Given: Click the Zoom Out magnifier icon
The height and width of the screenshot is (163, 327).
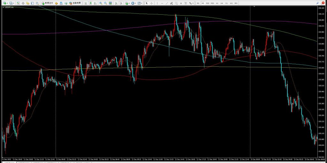Looking at the screenshot, I should [105, 3].
